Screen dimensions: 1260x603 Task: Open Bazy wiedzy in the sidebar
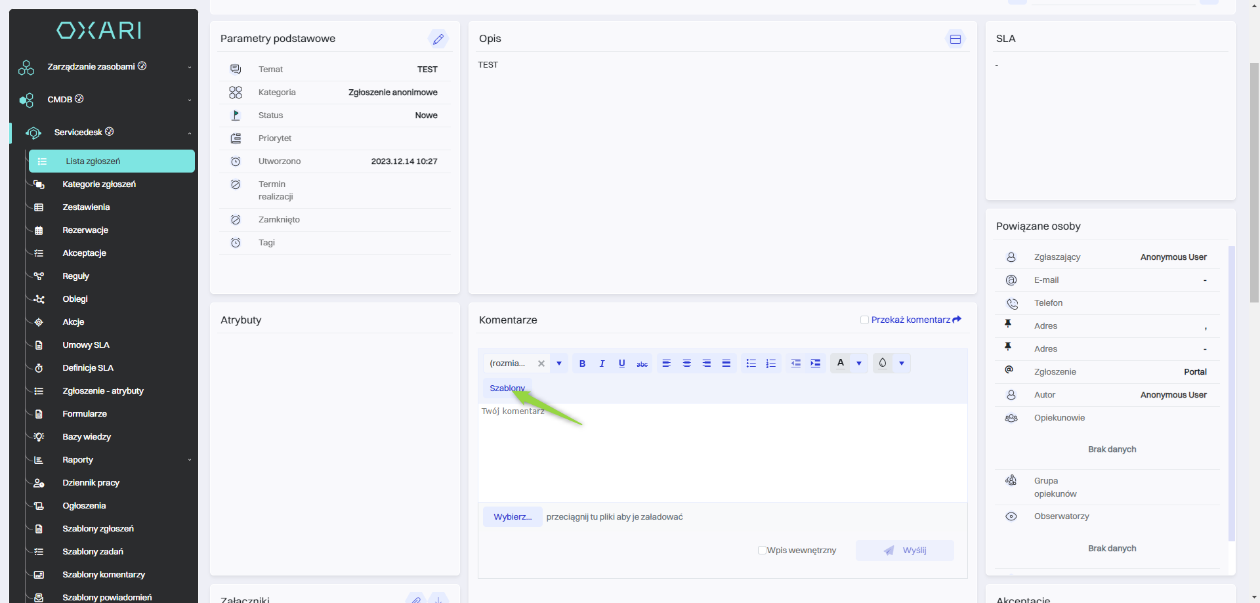87,437
